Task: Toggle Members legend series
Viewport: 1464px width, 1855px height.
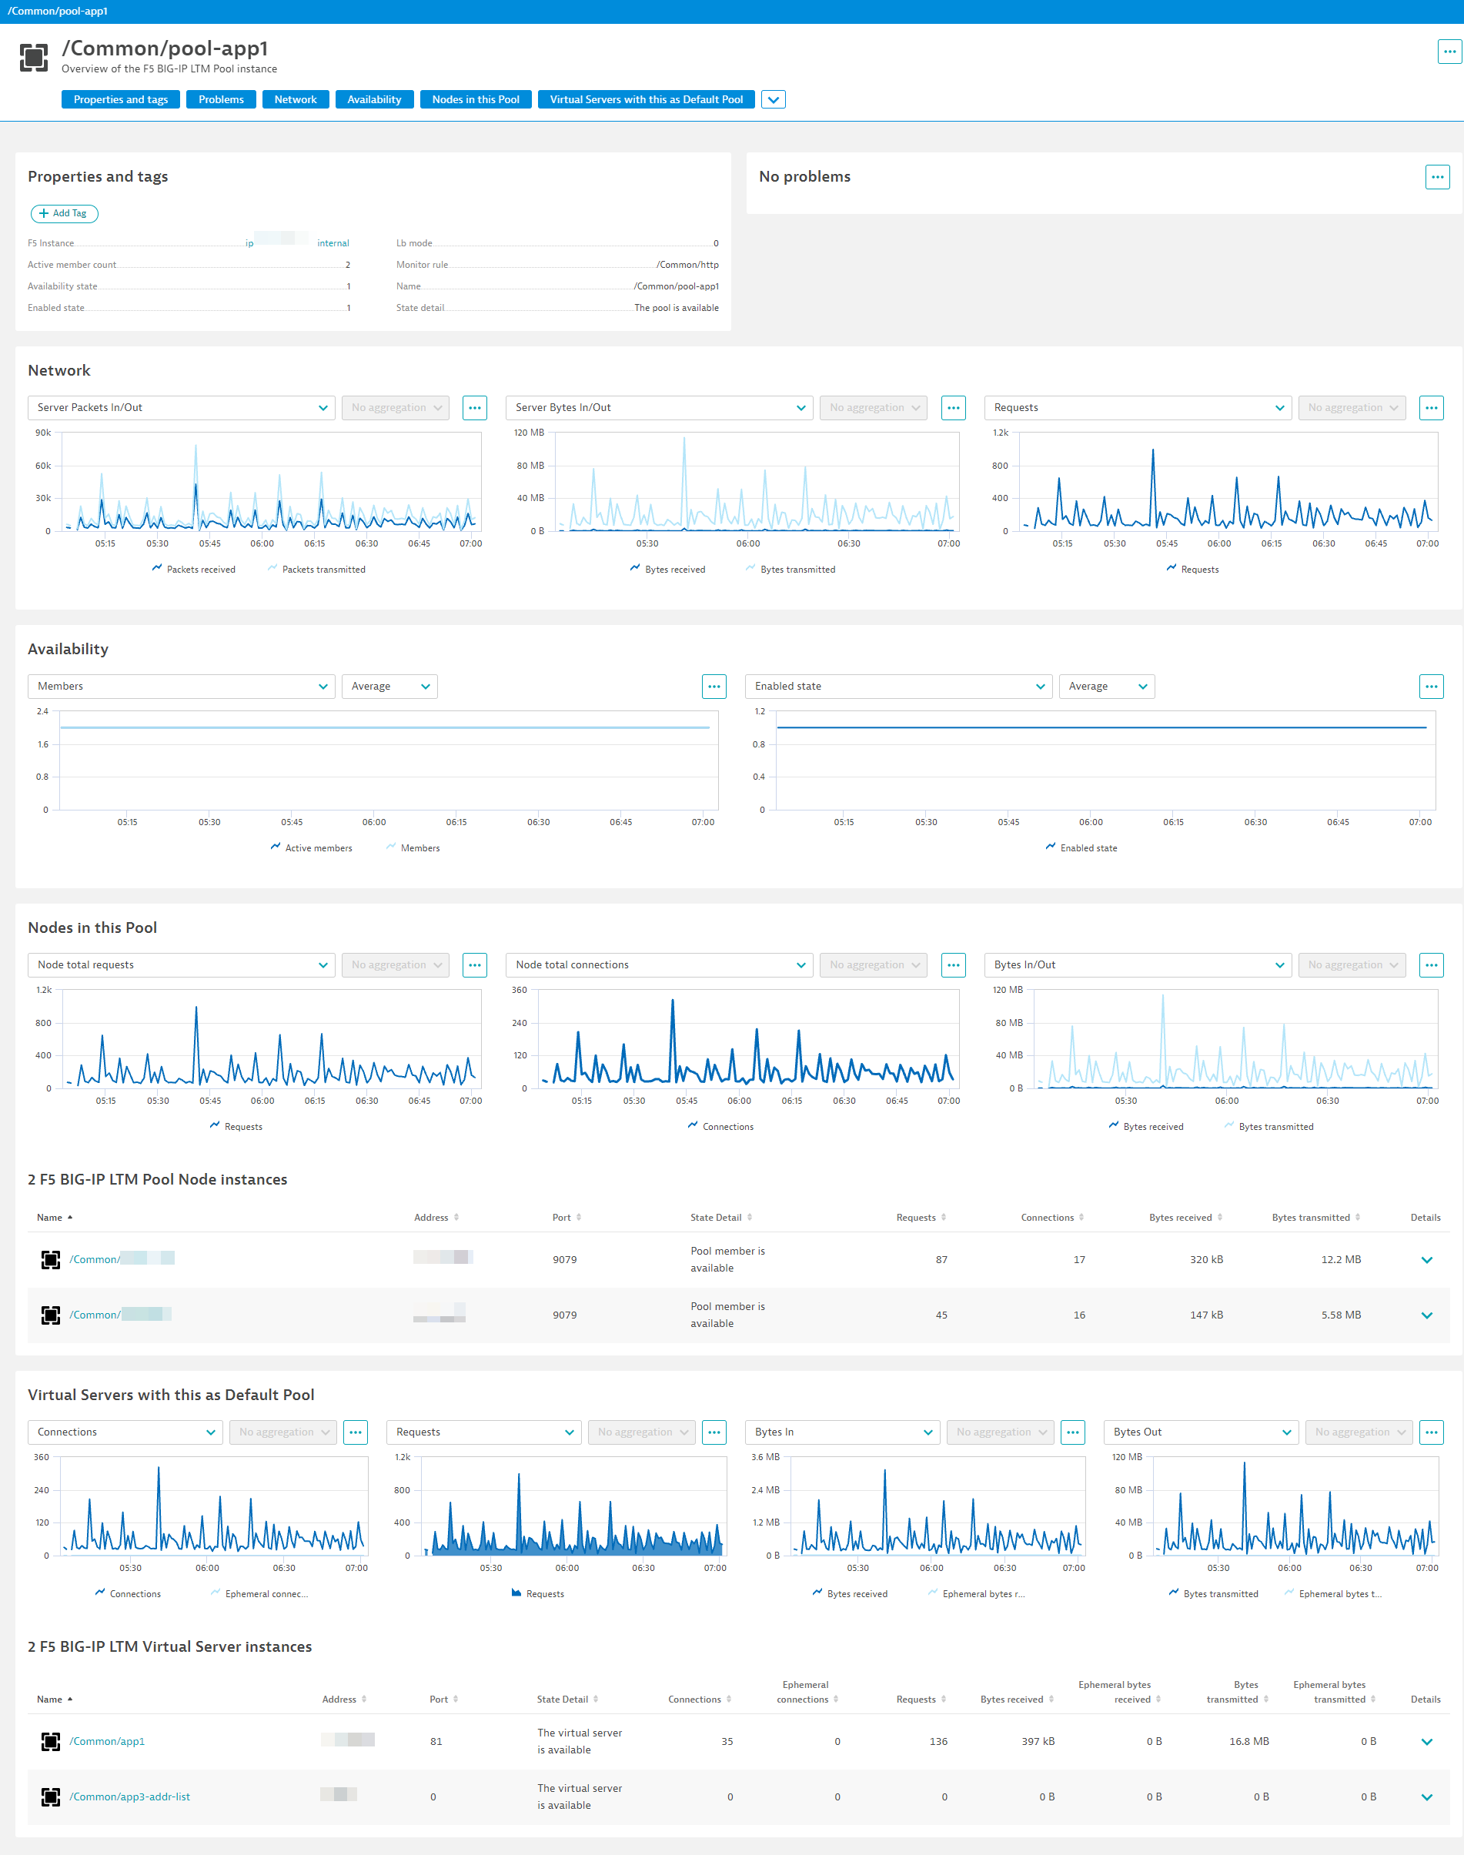Action: (x=413, y=849)
